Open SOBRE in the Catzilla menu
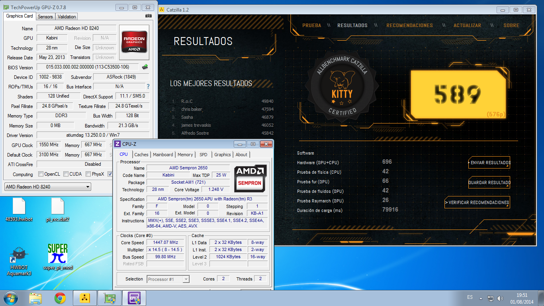The width and height of the screenshot is (544, 306). click(x=511, y=25)
